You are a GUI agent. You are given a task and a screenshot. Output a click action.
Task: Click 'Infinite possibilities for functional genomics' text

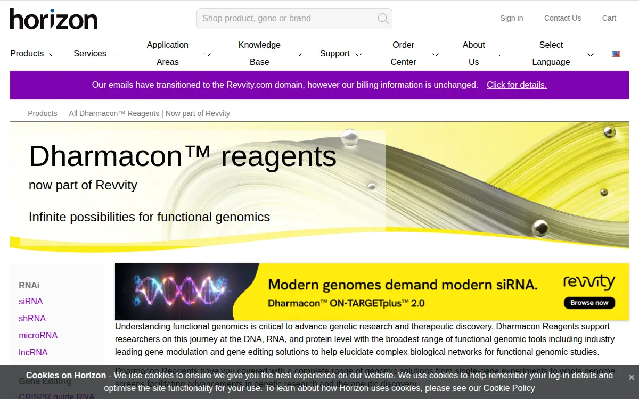click(149, 217)
